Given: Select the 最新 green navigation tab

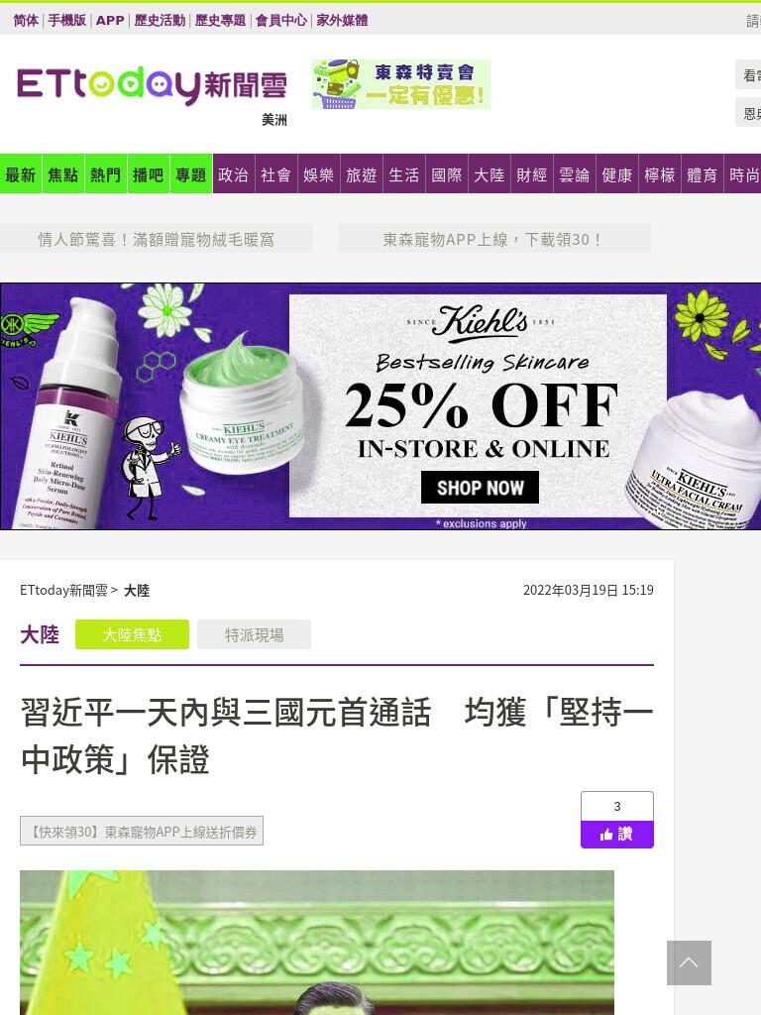Looking at the screenshot, I should pos(21,174).
